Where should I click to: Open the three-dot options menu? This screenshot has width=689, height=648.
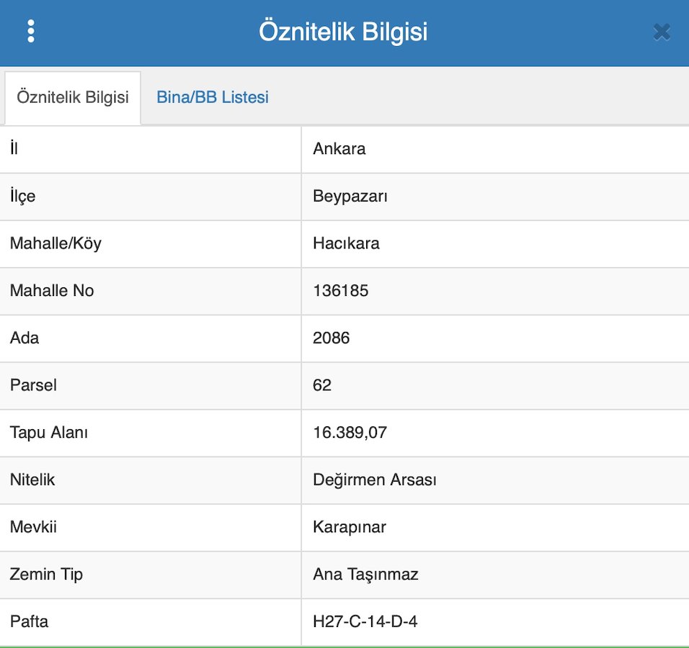tap(30, 32)
